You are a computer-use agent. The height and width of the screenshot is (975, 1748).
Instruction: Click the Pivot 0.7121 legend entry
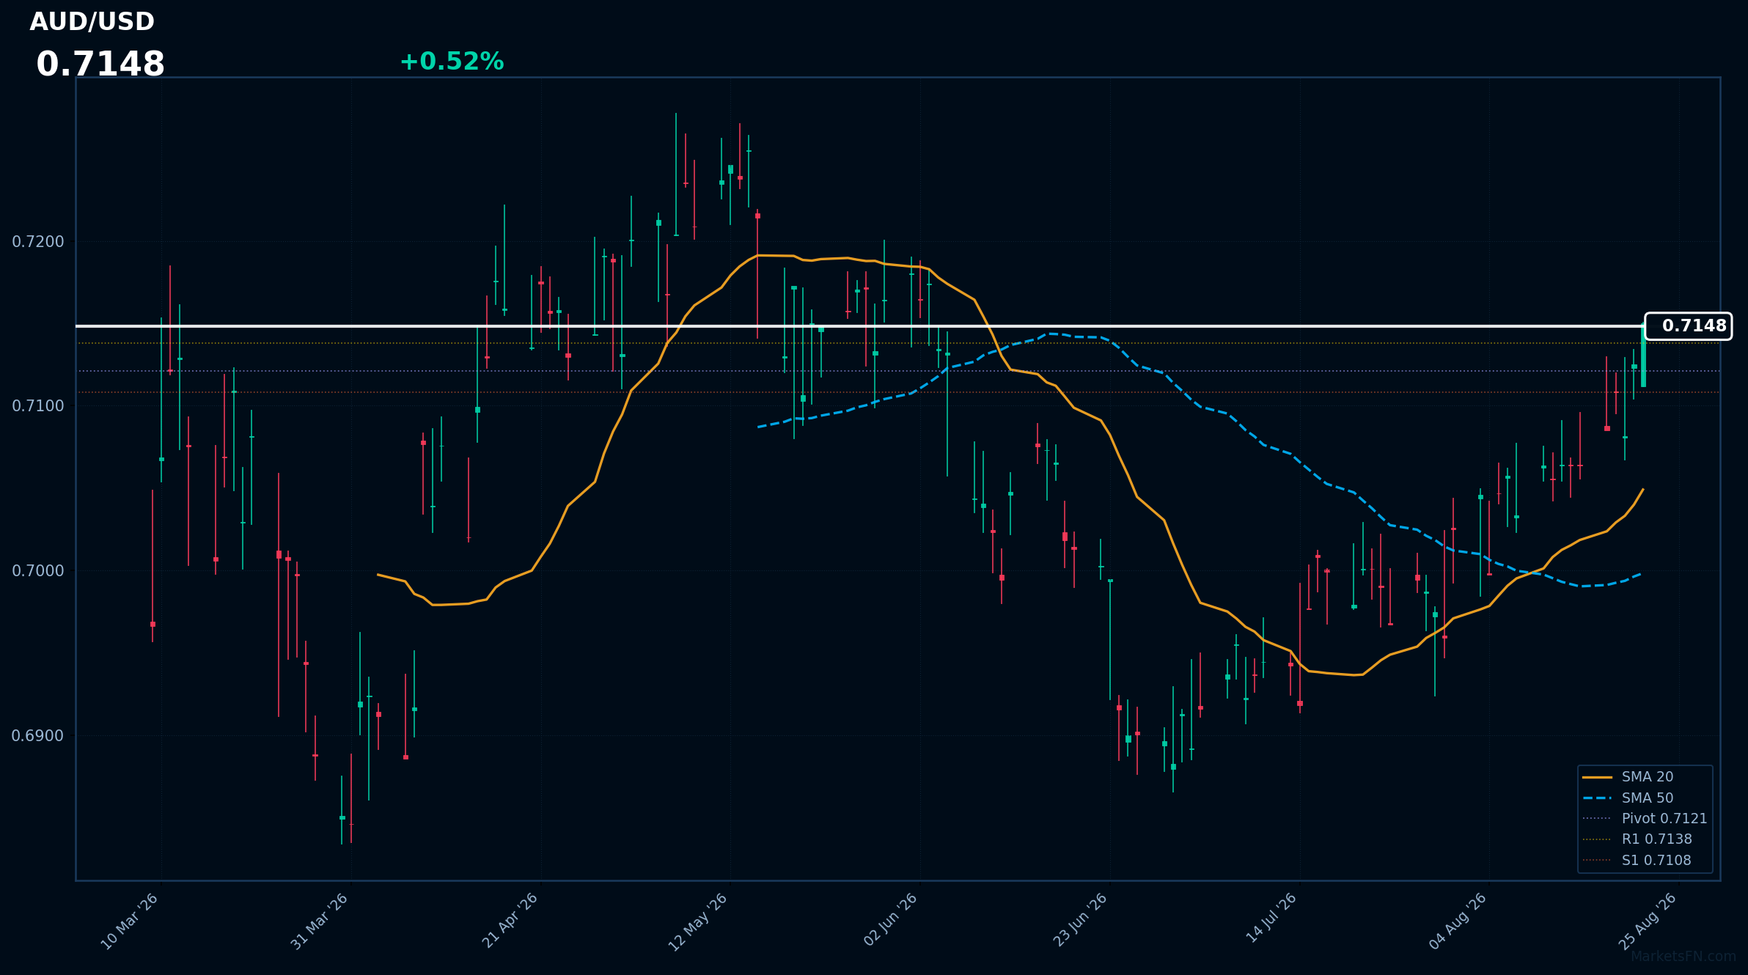1645,819
